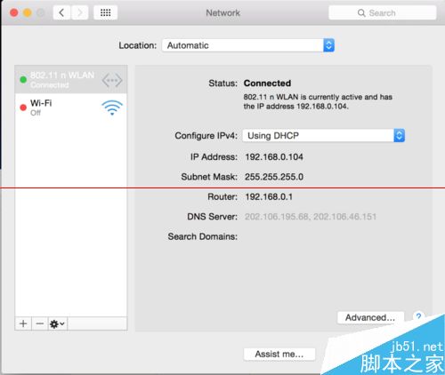Click the Search Domains field
Image resolution: width=445 pixels, height=375 pixels.
click(x=311, y=236)
